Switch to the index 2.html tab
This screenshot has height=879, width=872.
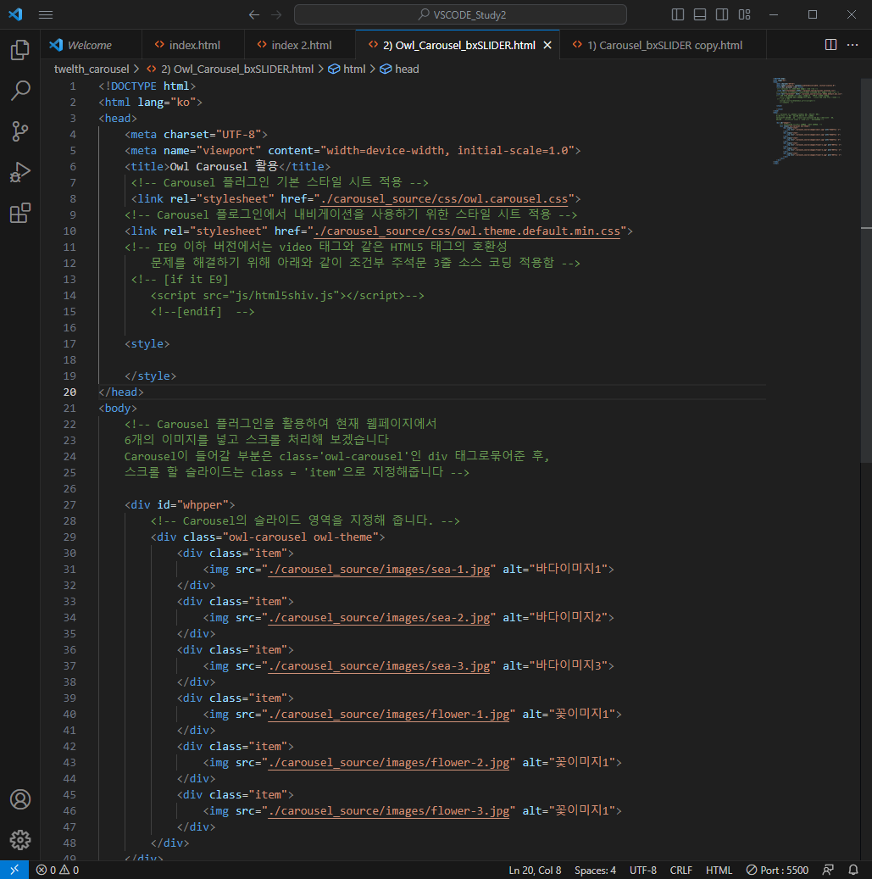(300, 46)
